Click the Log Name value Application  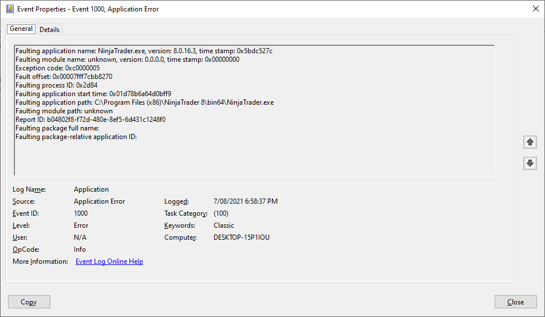point(91,189)
